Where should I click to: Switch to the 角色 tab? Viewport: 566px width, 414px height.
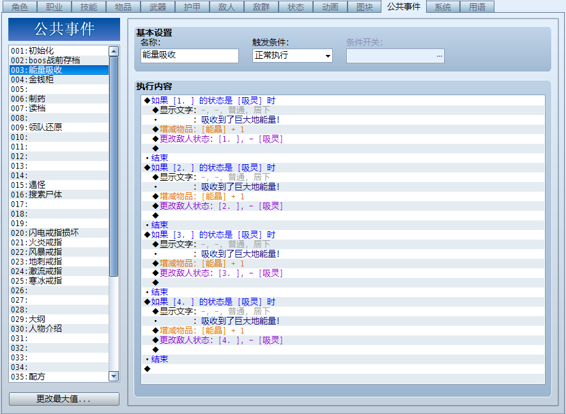pos(20,7)
